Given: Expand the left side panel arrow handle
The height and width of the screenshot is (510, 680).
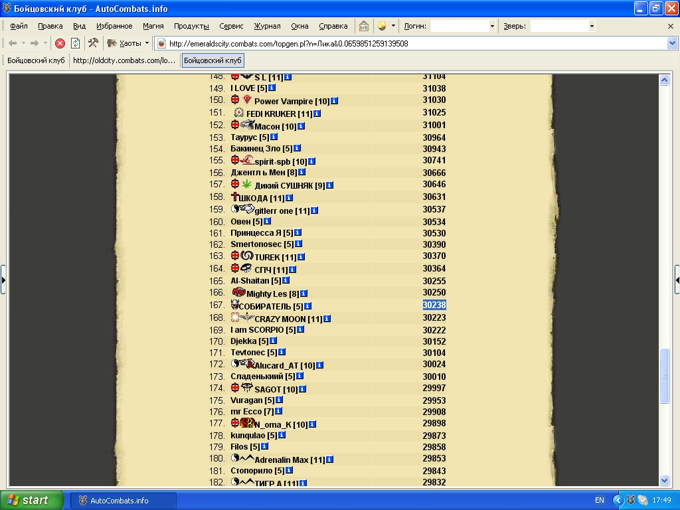Looking at the screenshot, I should tap(3, 280).
